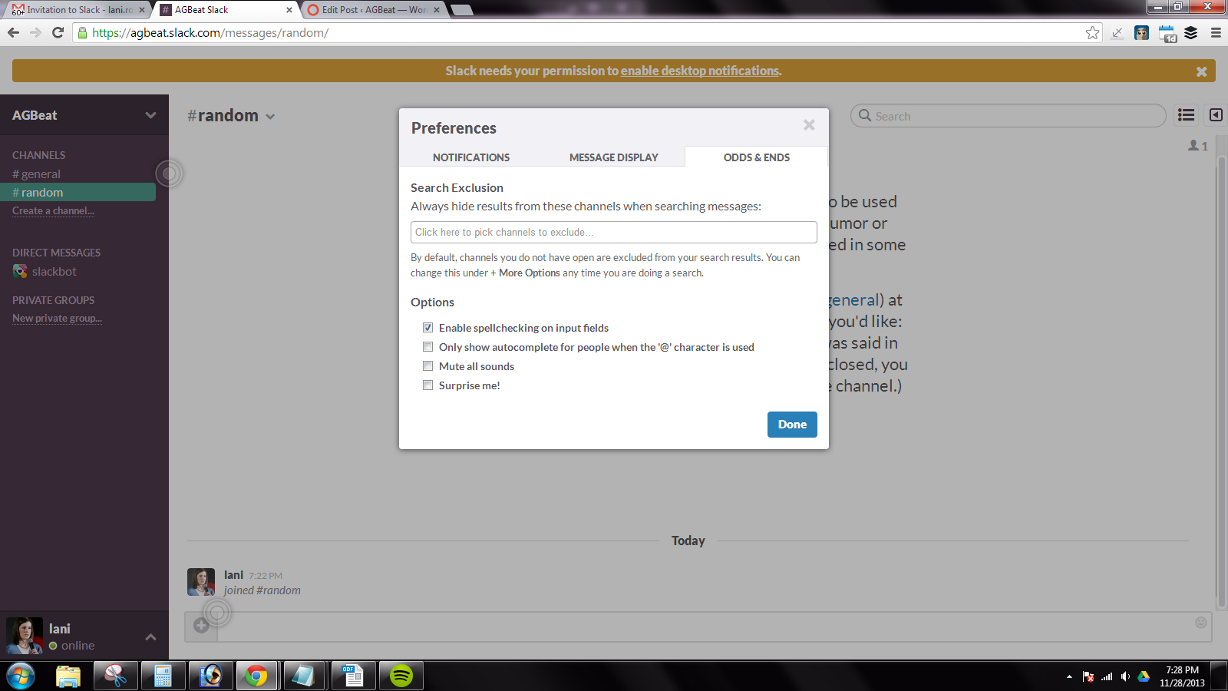
Task: Click the Done button
Action: (x=792, y=425)
